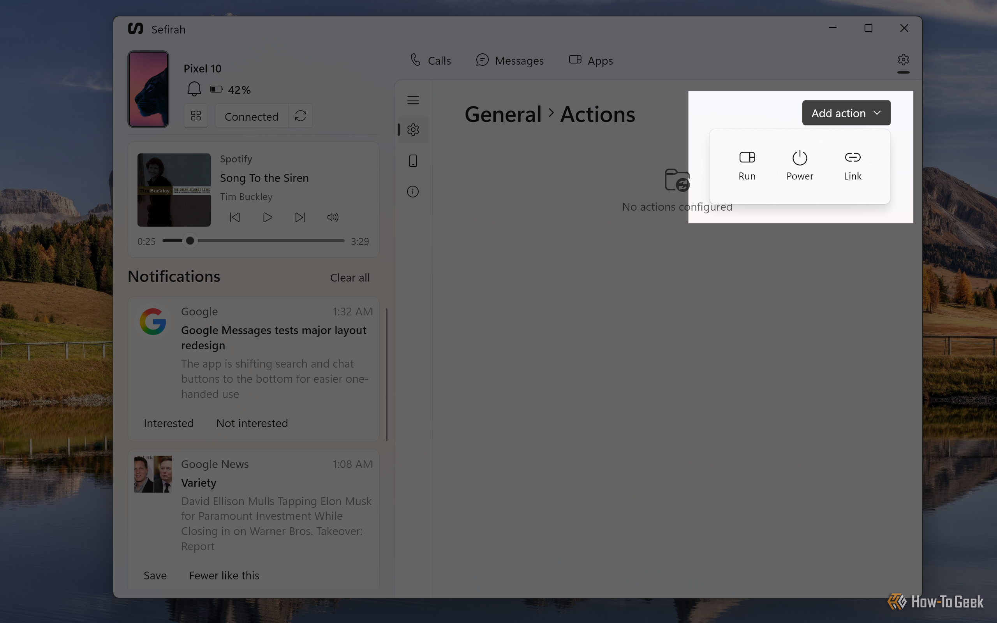997x623 pixels.
Task: Click the 'Google Messages tests major layout redesign' headline
Action: pyautogui.click(x=273, y=338)
